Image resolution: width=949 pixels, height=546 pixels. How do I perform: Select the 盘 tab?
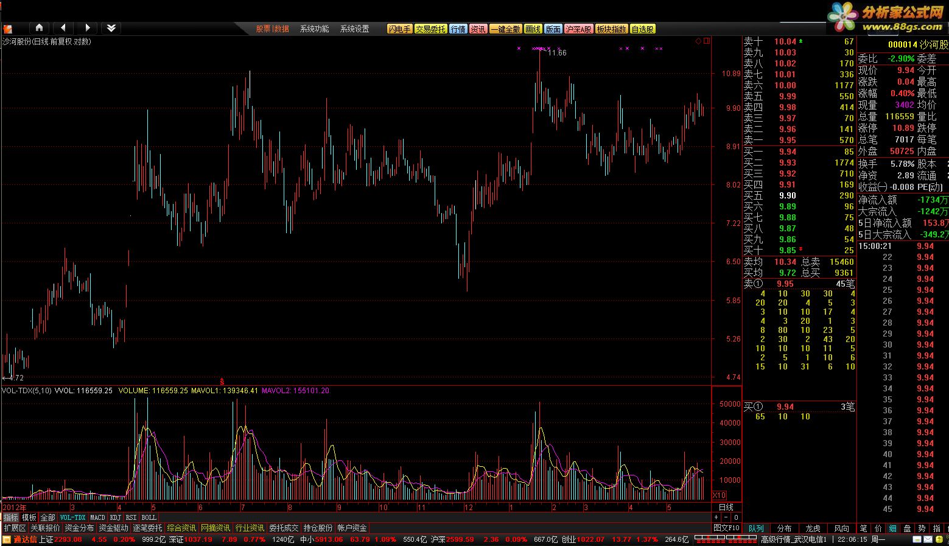coord(907,528)
